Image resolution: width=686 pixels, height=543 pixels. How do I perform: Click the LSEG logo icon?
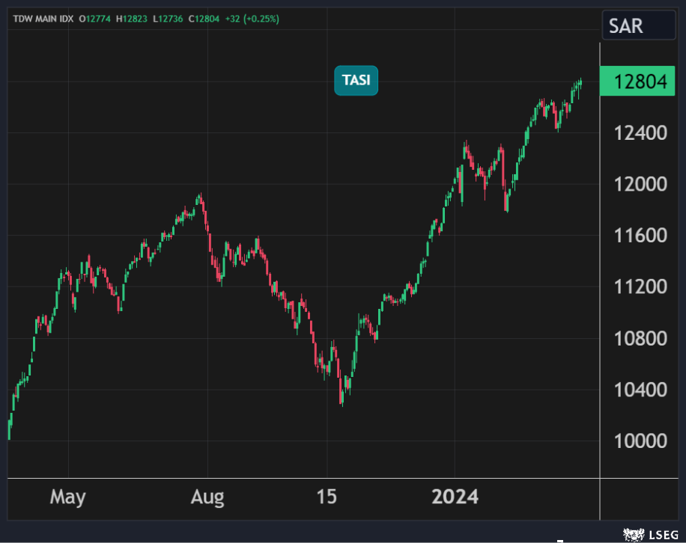634,534
